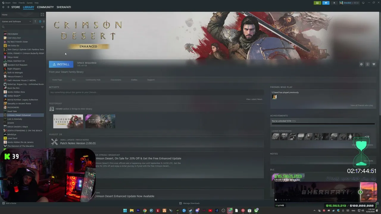Install Crimson Desert Enhanced
Viewport: 381px width, 214px height.
pyautogui.click(x=61, y=64)
